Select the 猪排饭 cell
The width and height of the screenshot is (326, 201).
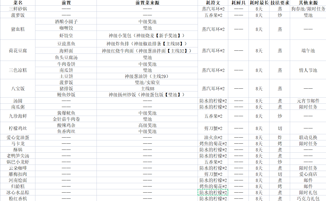[66, 88]
